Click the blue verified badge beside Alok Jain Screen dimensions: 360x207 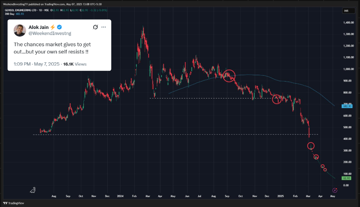pyautogui.click(x=59, y=27)
